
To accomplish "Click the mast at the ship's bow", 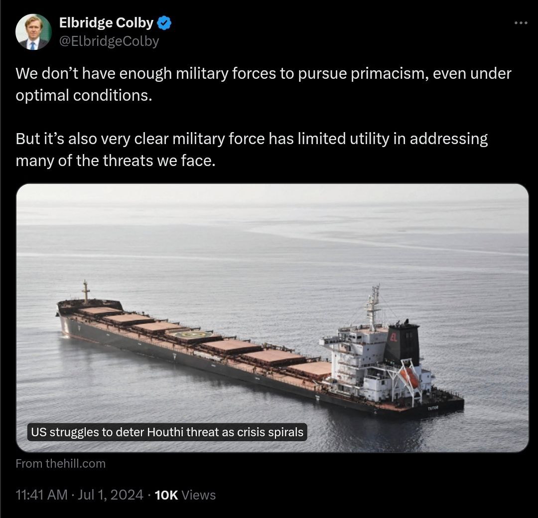I will [86, 292].
